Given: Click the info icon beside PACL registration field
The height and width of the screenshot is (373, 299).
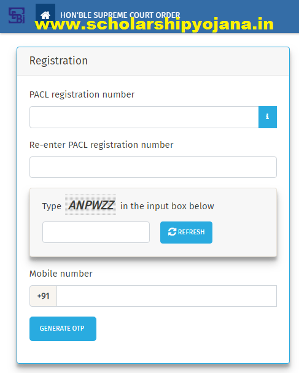Looking at the screenshot, I should pos(268,117).
